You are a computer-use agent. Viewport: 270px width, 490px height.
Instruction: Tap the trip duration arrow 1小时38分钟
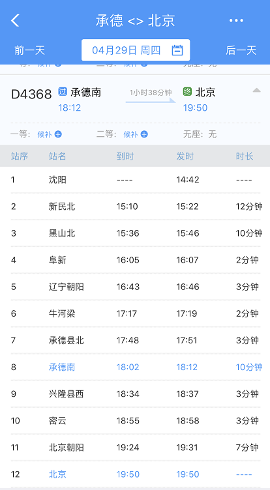point(151,96)
